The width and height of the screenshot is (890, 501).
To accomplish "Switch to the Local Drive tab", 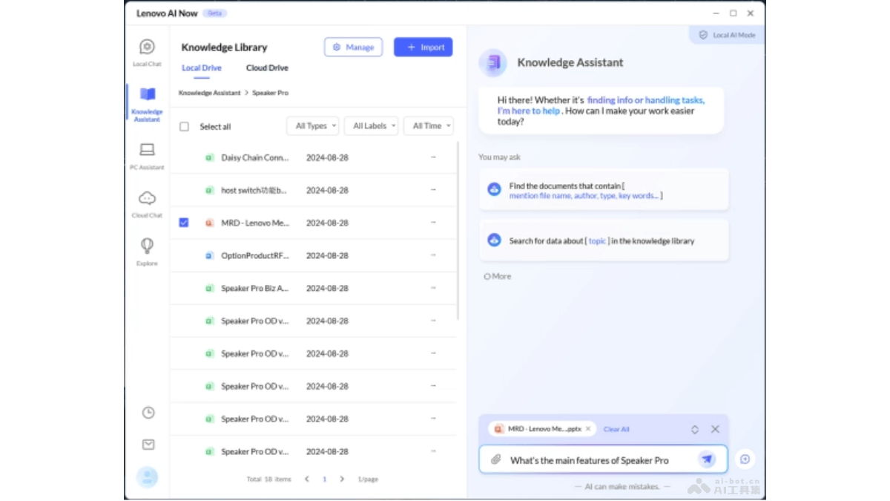I will [202, 68].
